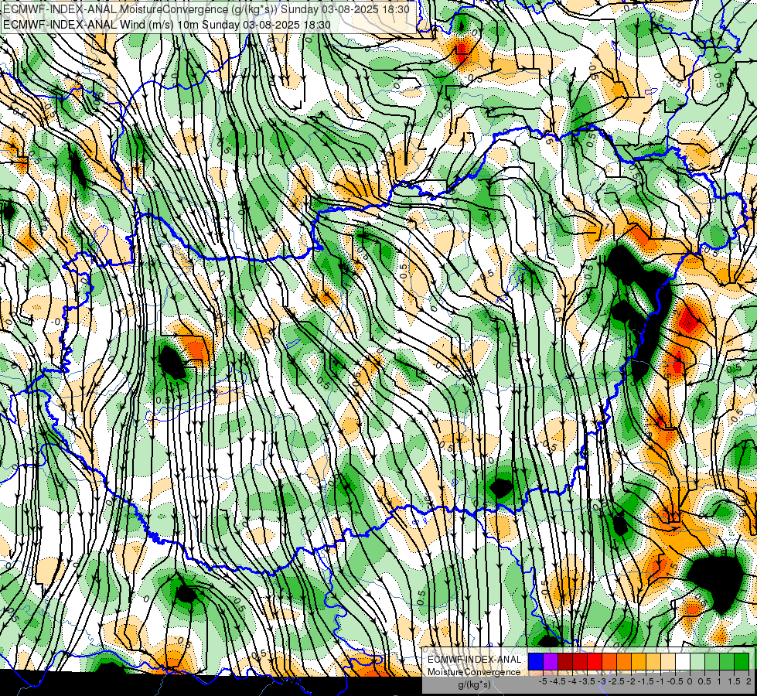
Task: Click the '1.5' legend scale value
Action: (x=734, y=681)
